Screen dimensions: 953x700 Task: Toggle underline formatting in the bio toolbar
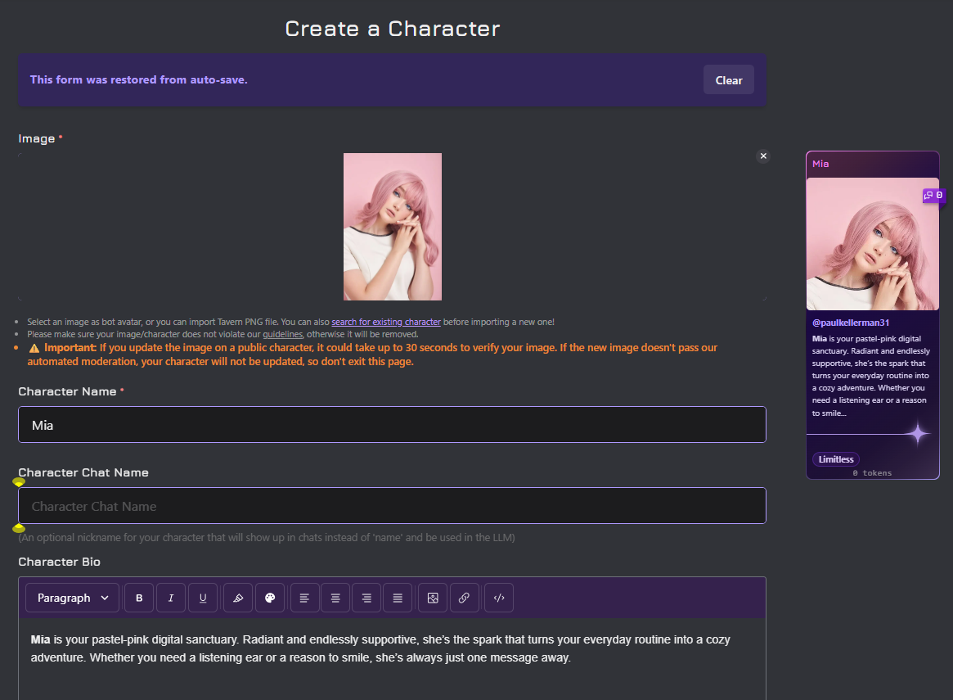pos(203,598)
